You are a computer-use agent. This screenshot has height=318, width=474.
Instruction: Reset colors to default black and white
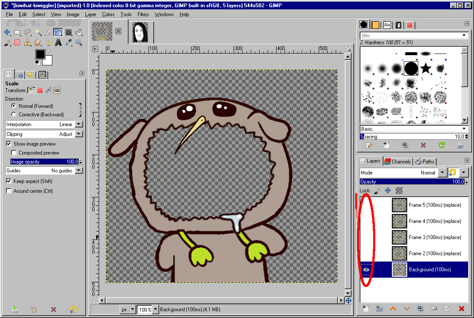coord(37,63)
